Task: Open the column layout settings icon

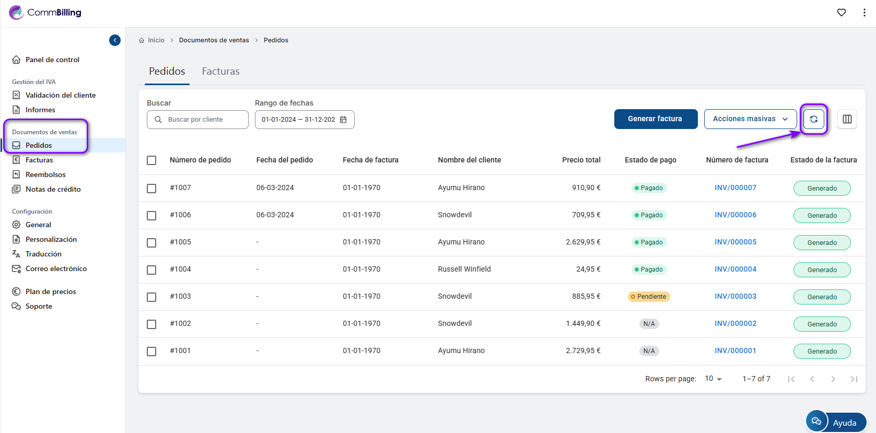Action: coord(847,119)
